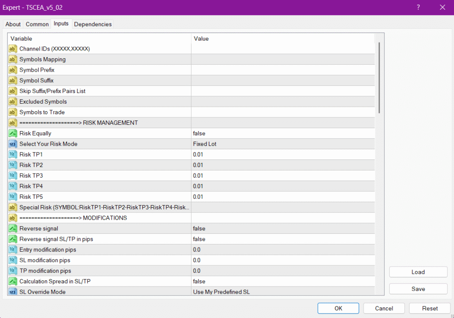
Task: Go to the About tab
Action: click(x=13, y=24)
